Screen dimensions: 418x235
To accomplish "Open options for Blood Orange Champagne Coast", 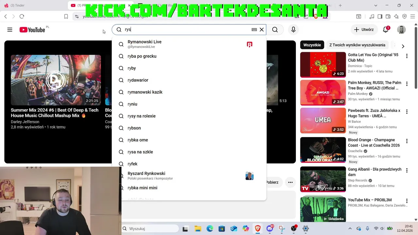I will (407, 141).
